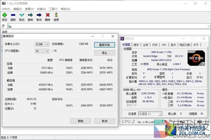Switch to the CPU-Z 主板 tab

pyautogui.click(x=145, y=45)
